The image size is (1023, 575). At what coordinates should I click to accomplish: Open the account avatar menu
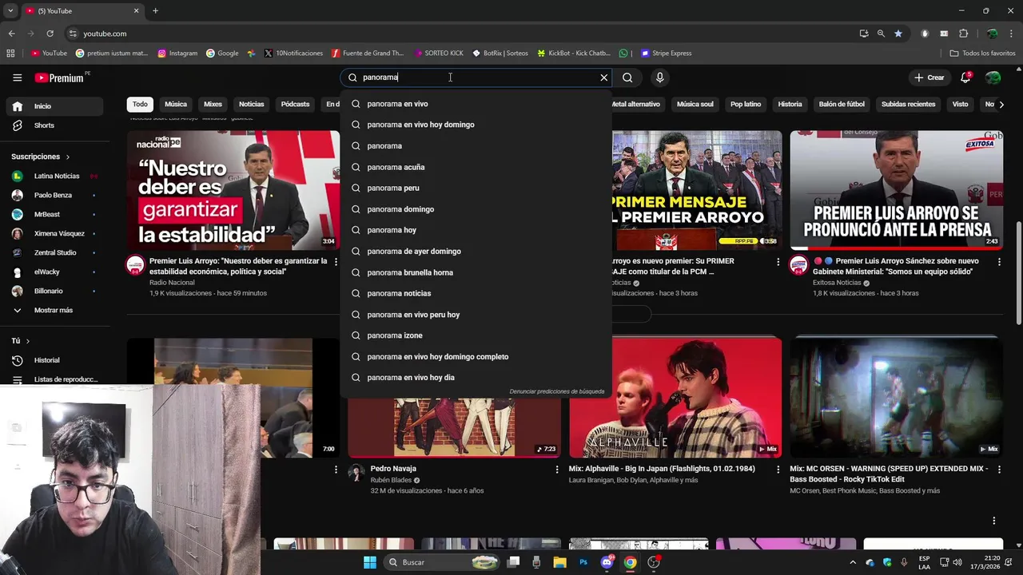pos(993,77)
